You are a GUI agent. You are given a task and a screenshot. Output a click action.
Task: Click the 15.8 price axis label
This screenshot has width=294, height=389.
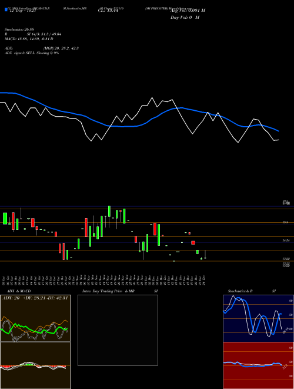coord(285,223)
